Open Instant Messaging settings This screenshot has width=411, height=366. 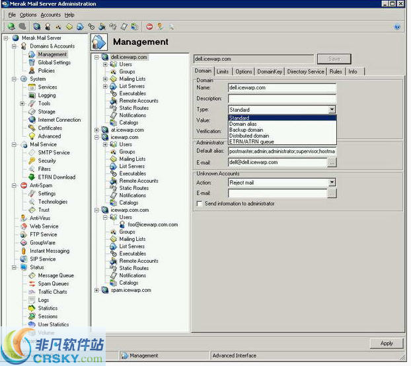tap(50, 251)
